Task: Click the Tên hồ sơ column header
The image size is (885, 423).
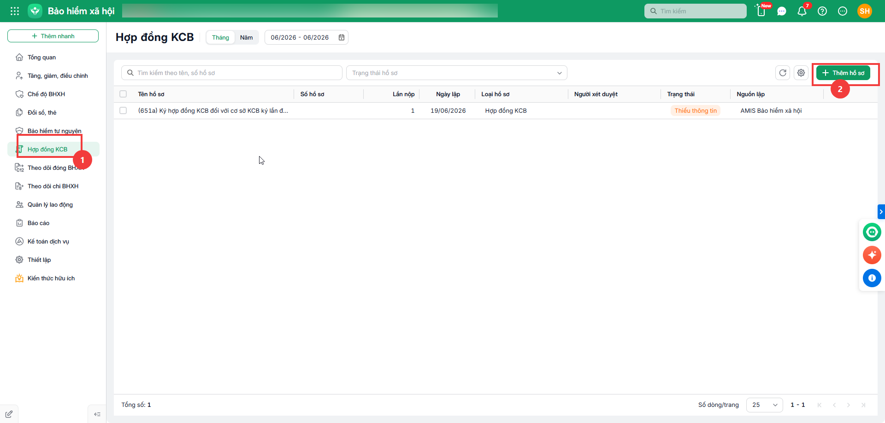Action: (x=151, y=94)
